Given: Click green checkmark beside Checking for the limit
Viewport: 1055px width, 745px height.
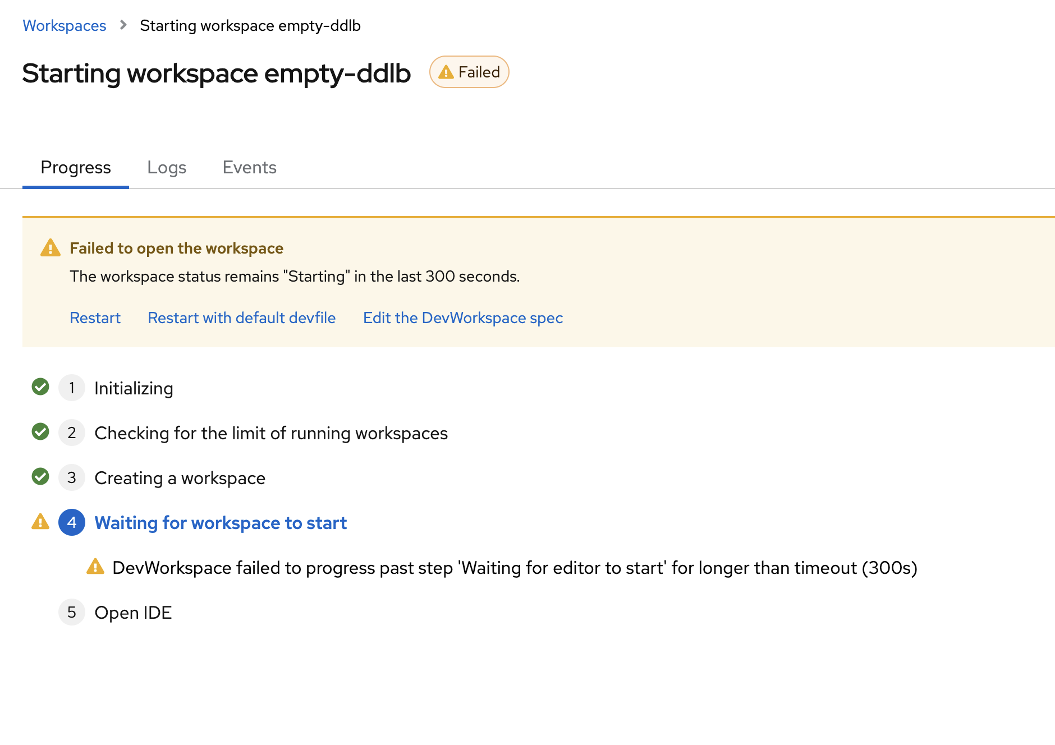Looking at the screenshot, I should pos(40,432).
